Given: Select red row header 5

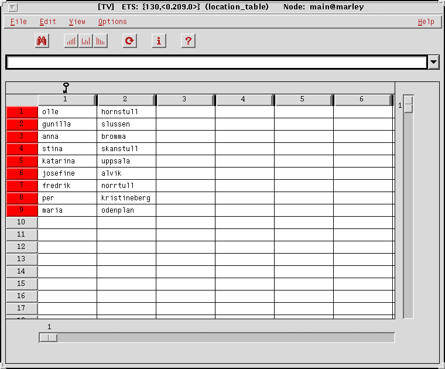Looking at the screenshot, I should pos(22,161).
